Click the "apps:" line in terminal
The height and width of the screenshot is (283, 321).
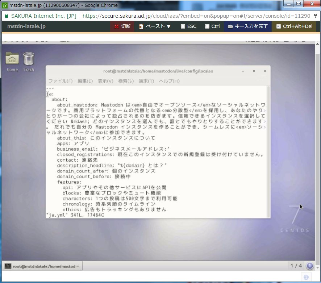[x=73, y=143]
